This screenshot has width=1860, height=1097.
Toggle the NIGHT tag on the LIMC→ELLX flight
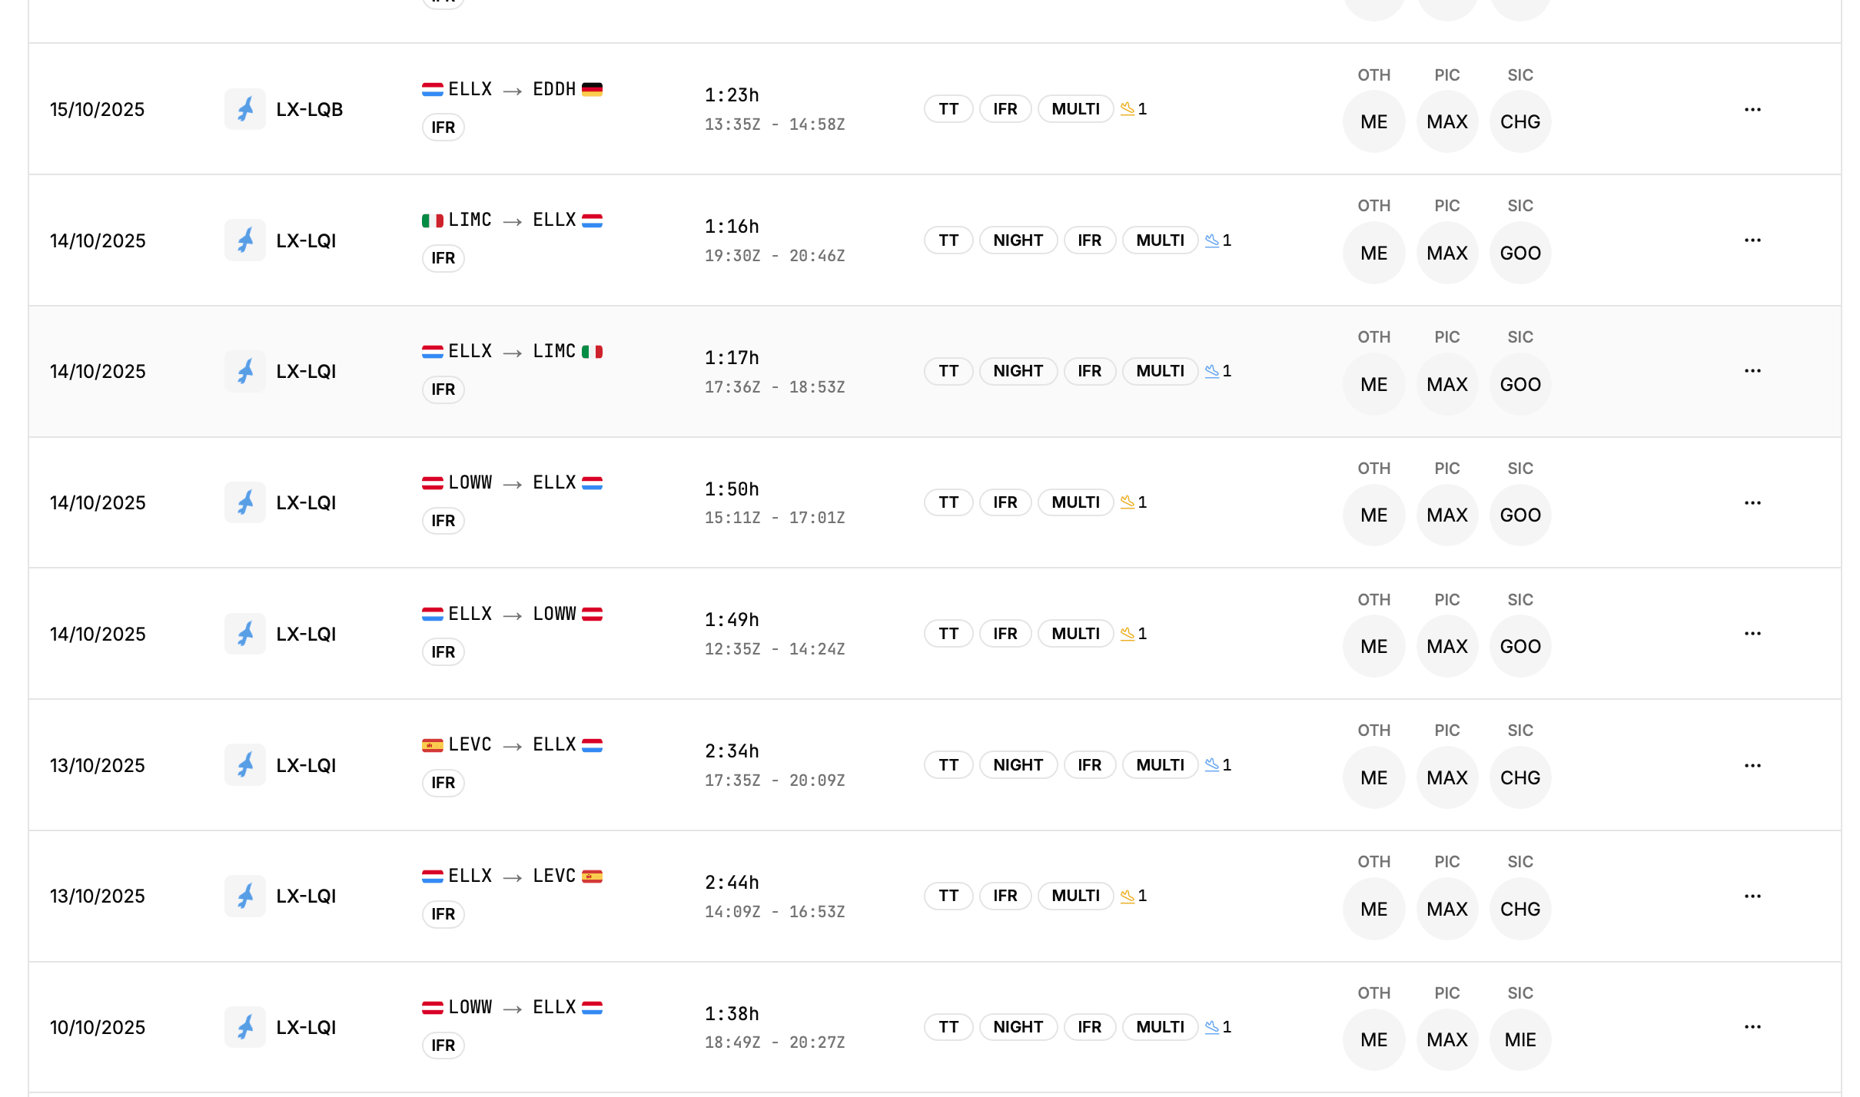pyautogui.click(x=1018, y=240)
